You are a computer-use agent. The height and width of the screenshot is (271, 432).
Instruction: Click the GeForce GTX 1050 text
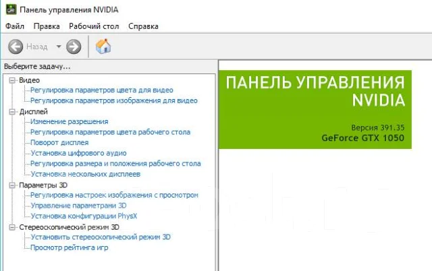[363, 138]
